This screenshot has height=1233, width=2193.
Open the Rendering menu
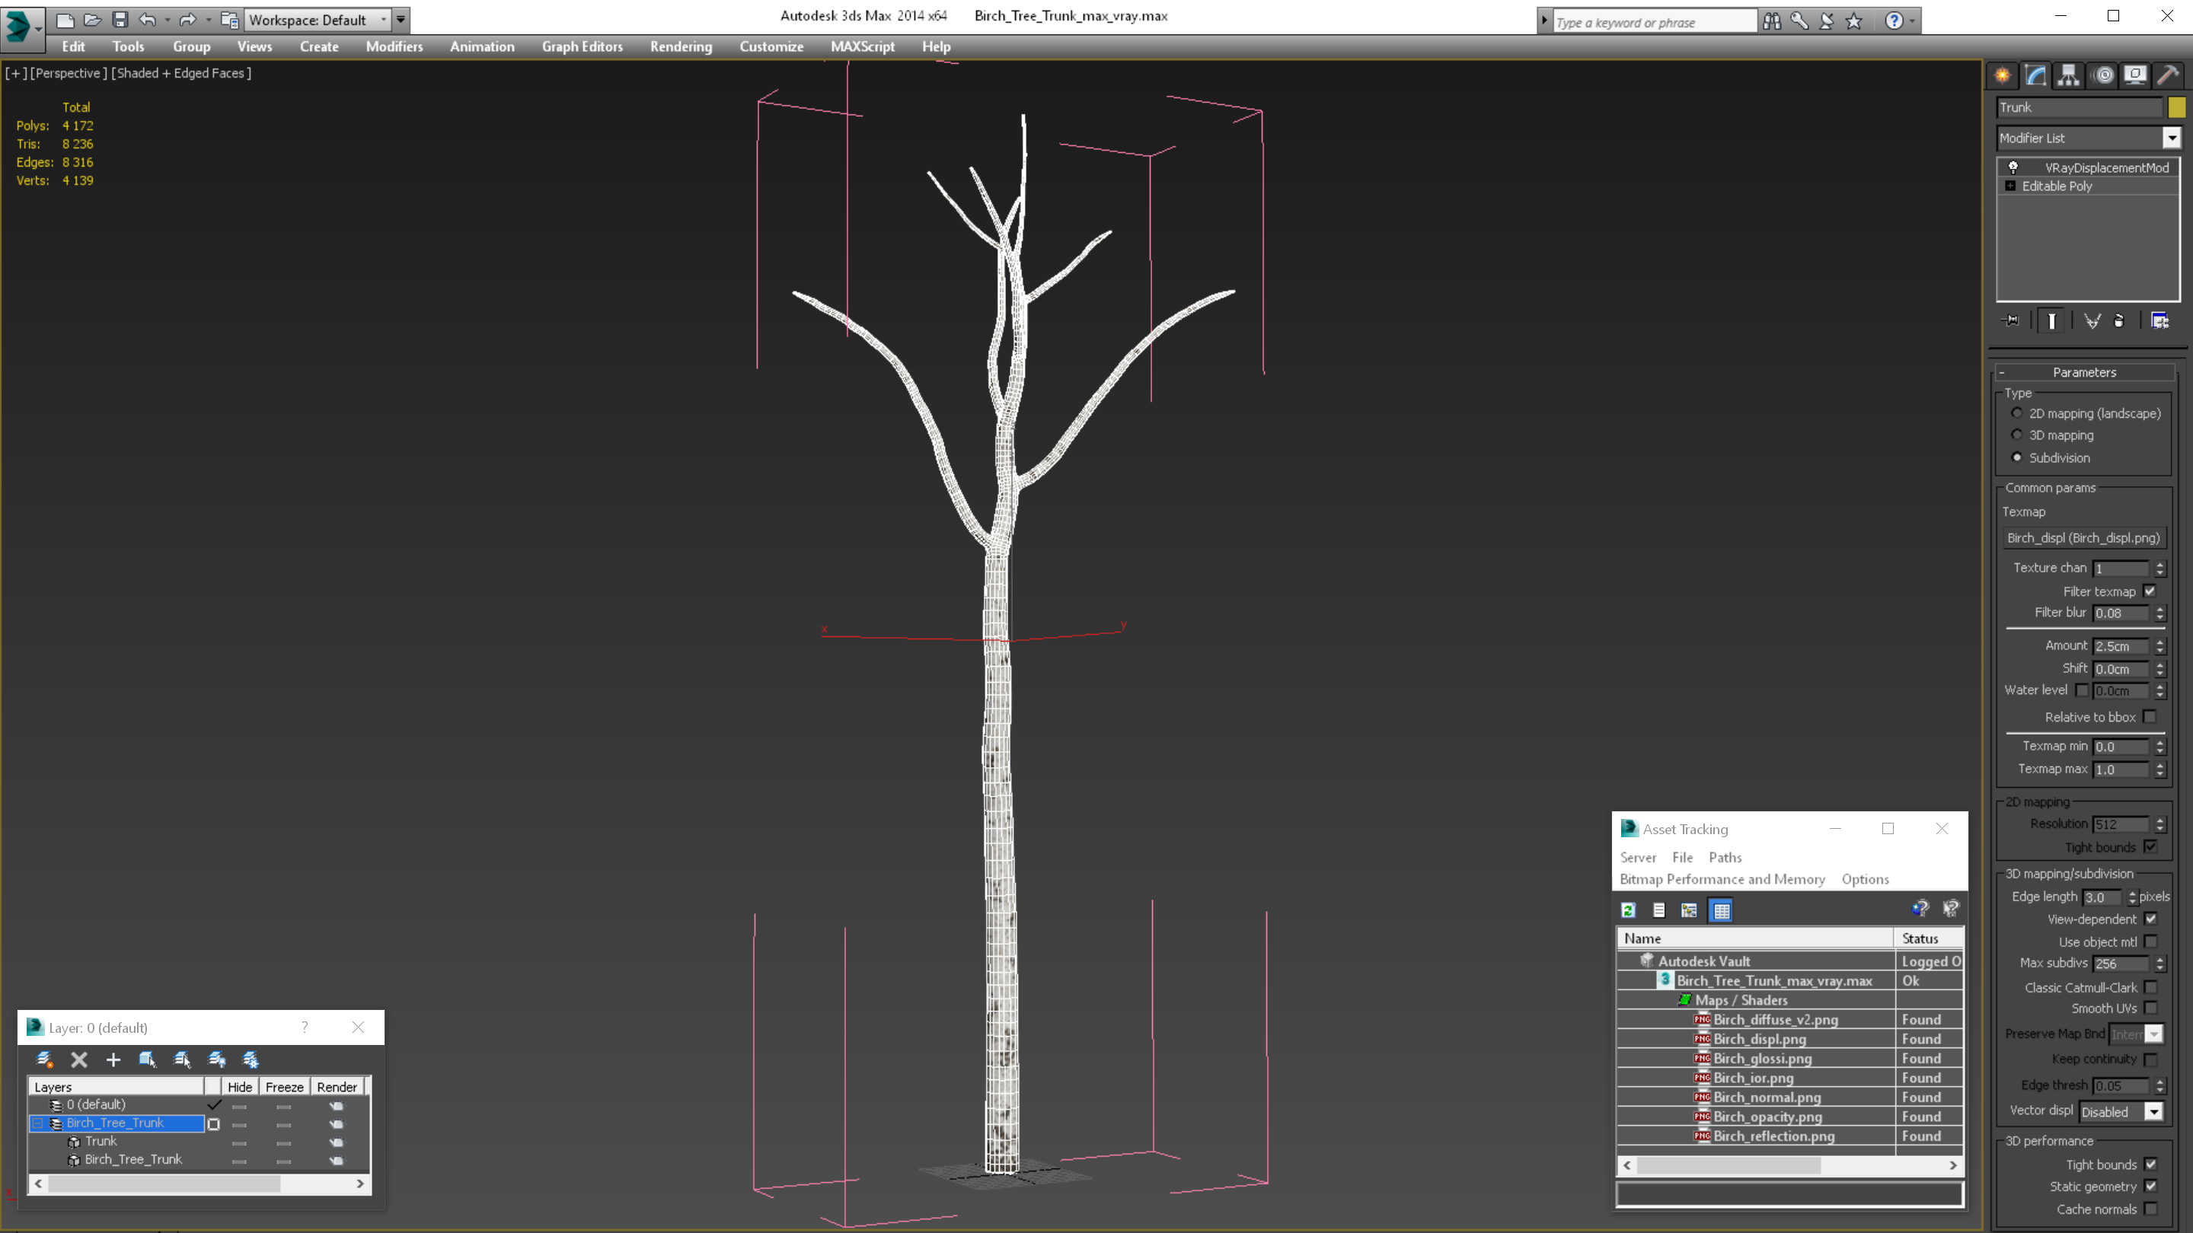680,46
